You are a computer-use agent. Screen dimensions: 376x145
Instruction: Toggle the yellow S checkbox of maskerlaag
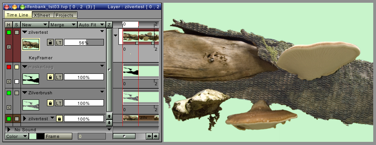pyautogui.click(x=17, y=67)
